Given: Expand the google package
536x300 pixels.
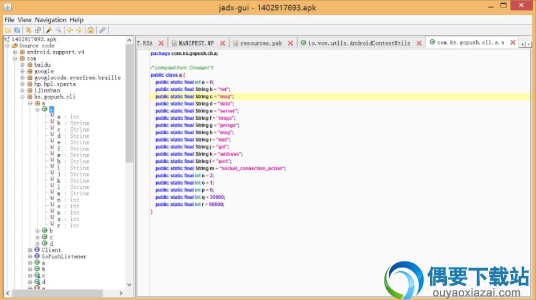Looking at the screenshot, I should [x=22, y=71].
